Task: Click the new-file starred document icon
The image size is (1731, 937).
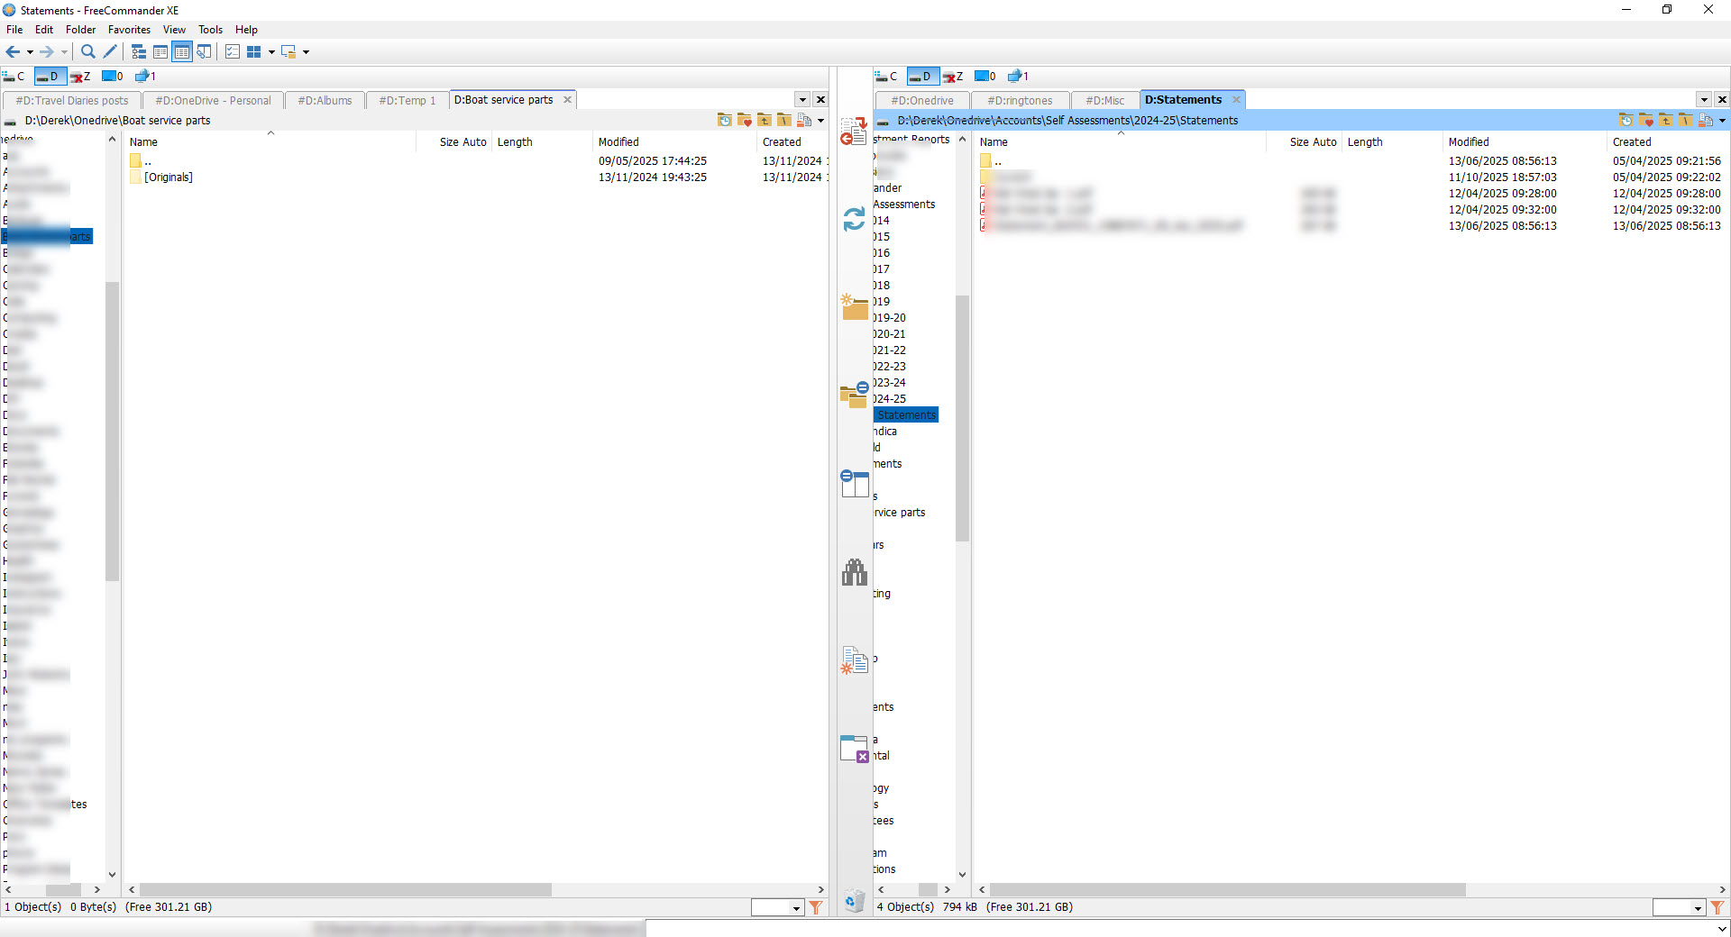Action: [854, 660]
